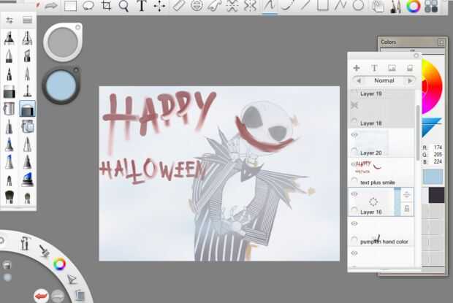Screen dimensions: 453x303
Task: Open the Ruler tool
Action: [179, 7]
